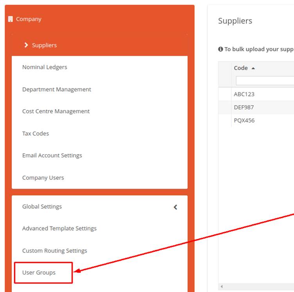The image size is (294, 292).
Task: Open Email Account Settings
Action: 52,155
